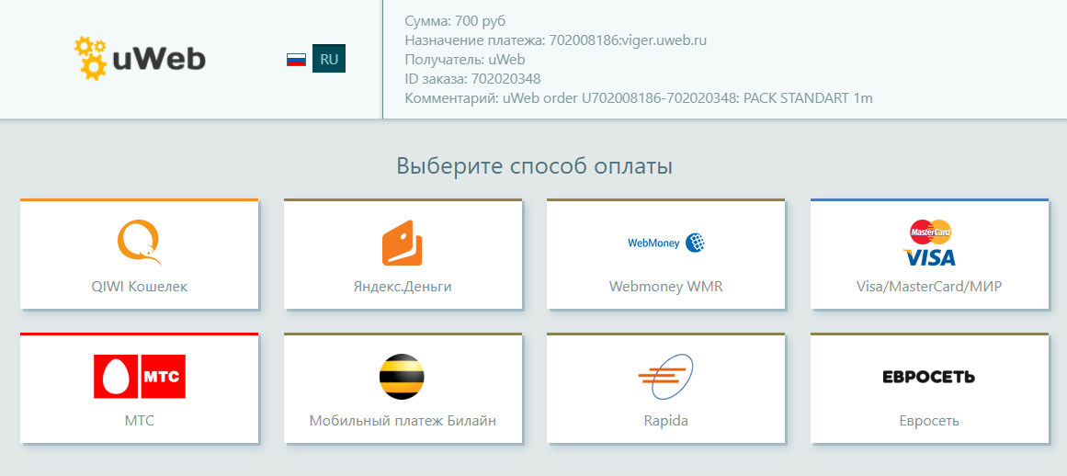The width and height of the screenshot is (1067, 476).
Task: Click the red МТС logo
Action: tap(139, 377)
